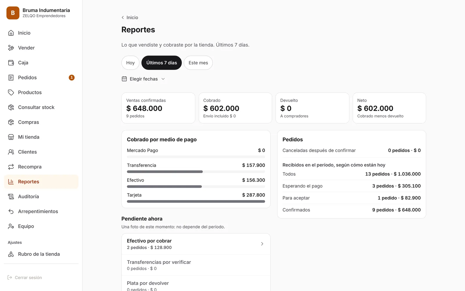Open Inicio via the home icon
Screen dimensions: 465x291
point(11,33)
